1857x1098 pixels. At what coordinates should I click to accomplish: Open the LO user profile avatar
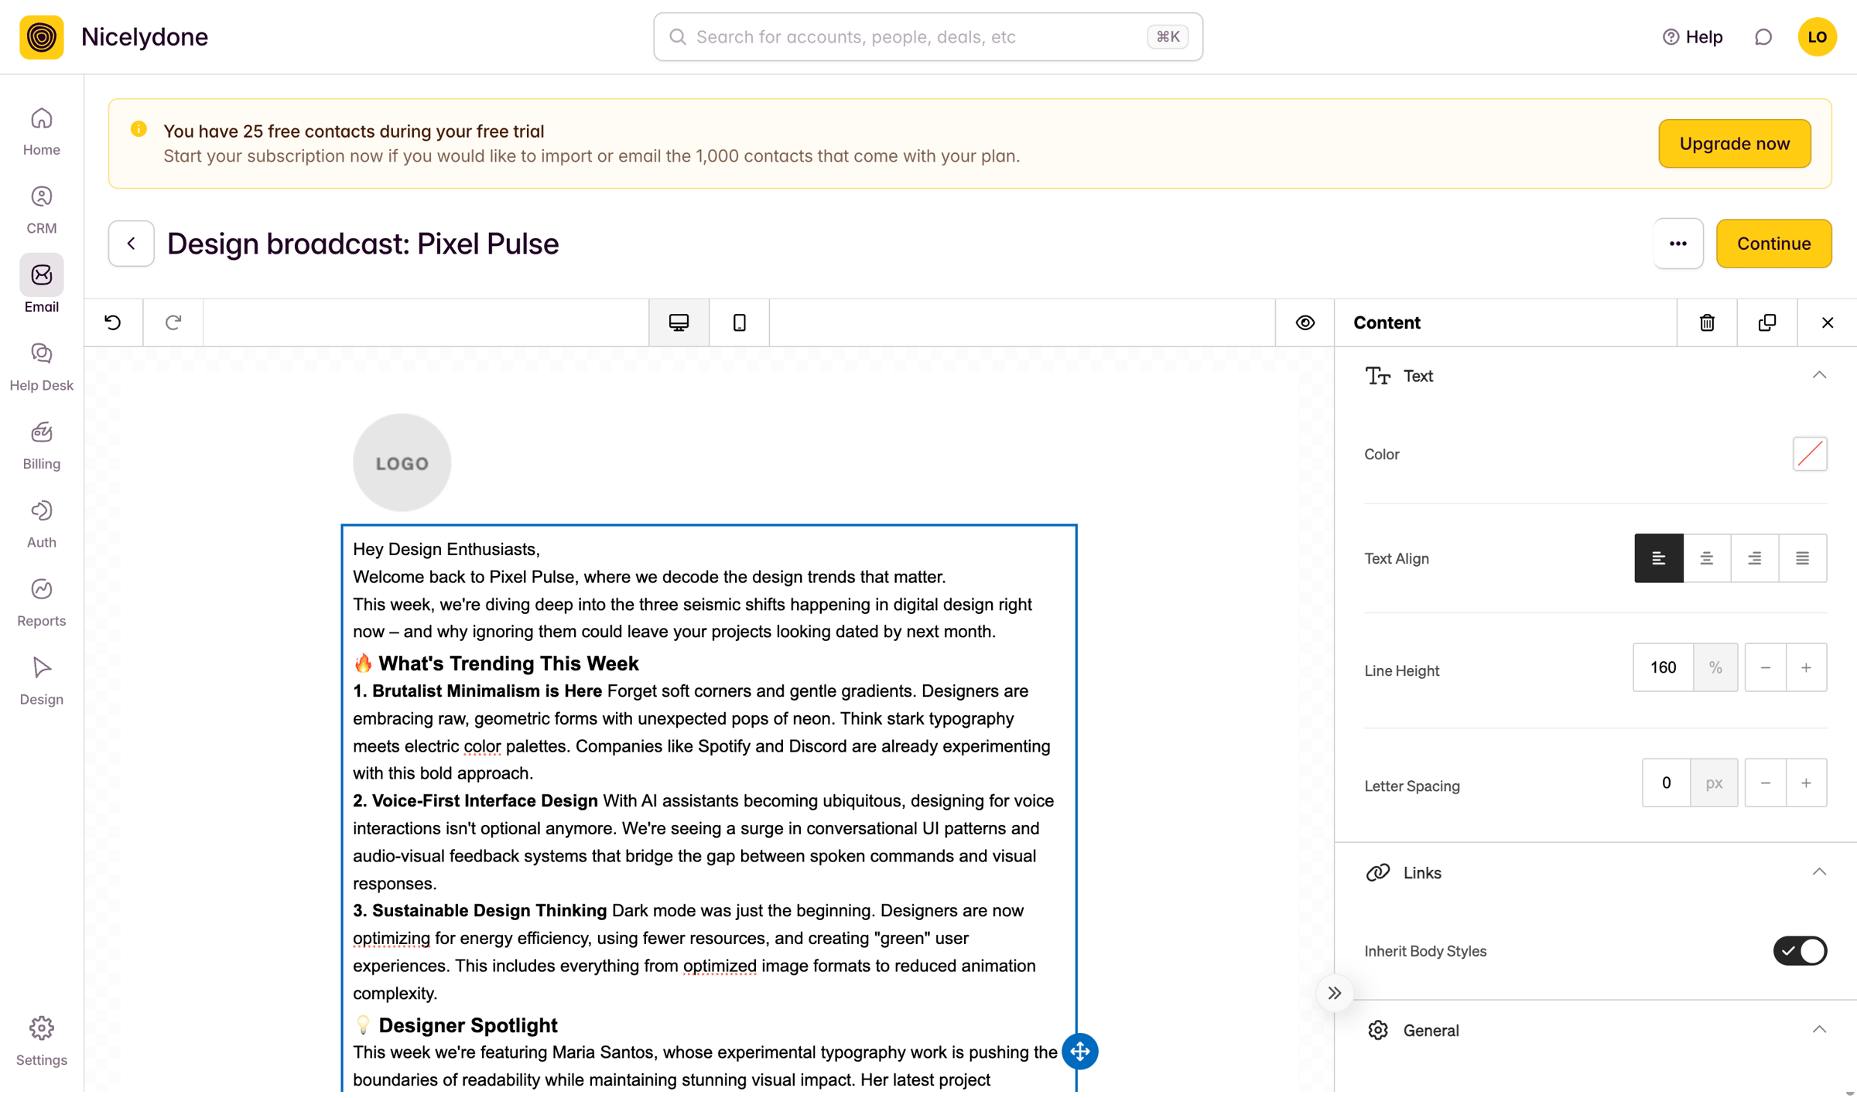[x=1818, y=37]
